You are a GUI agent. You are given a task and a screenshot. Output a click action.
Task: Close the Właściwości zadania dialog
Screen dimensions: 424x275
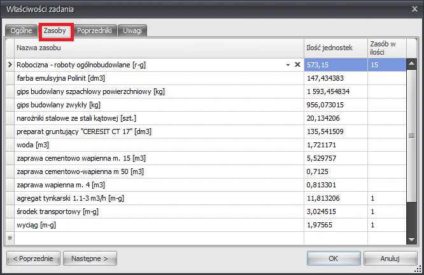point(412,9)
